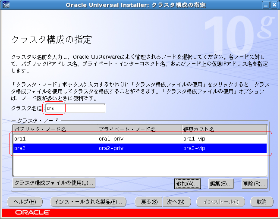Open the window menu icon in title bar
The image size is (280, 219).
5,5
